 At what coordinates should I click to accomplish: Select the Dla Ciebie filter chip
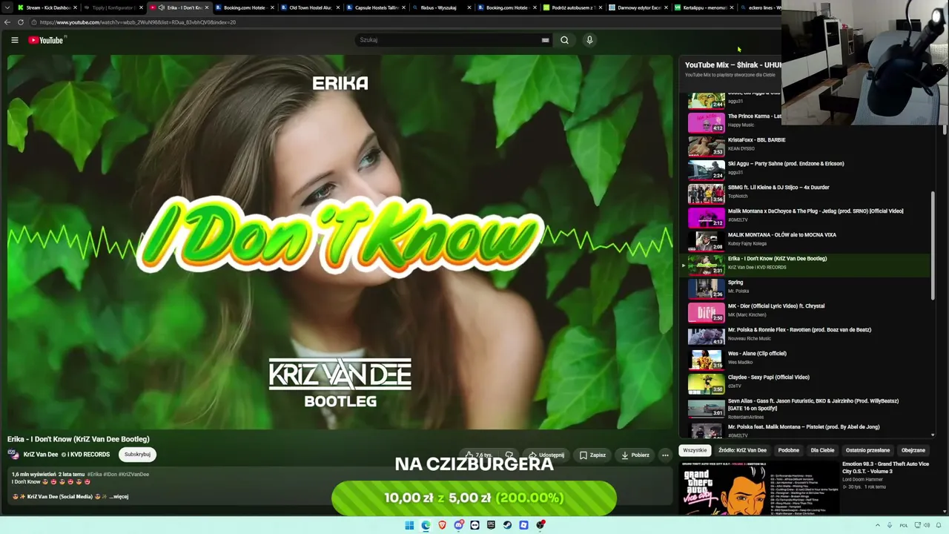(x=822, y=450)
